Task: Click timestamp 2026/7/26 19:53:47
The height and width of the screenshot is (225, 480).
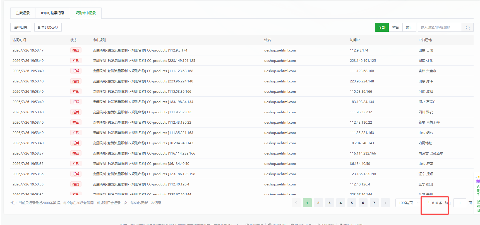Action: click(28, 50)
